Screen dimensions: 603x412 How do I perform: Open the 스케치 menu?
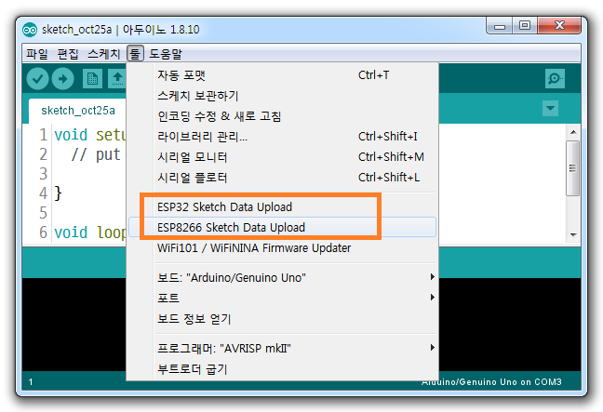tap(104, 54)
